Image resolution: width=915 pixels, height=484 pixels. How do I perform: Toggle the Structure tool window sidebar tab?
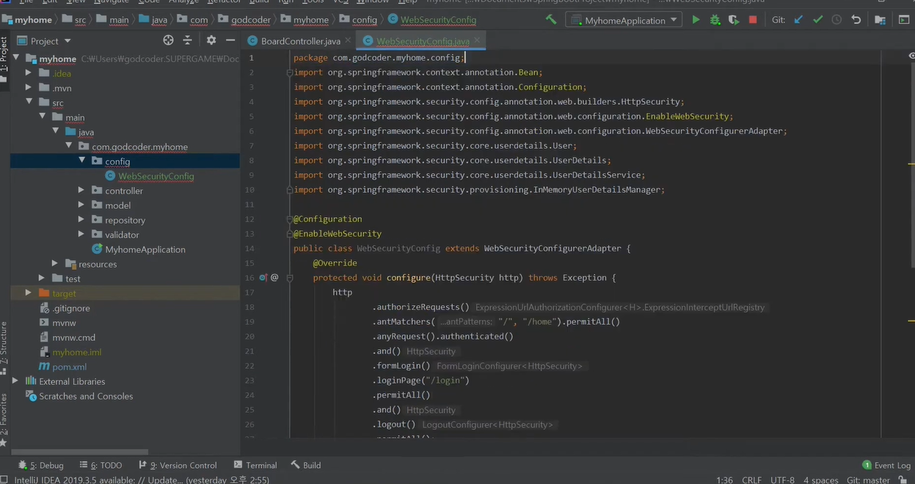4,346
